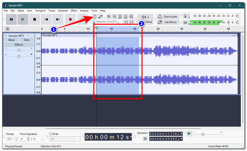Click the green Play transport button

coord(23,19)
